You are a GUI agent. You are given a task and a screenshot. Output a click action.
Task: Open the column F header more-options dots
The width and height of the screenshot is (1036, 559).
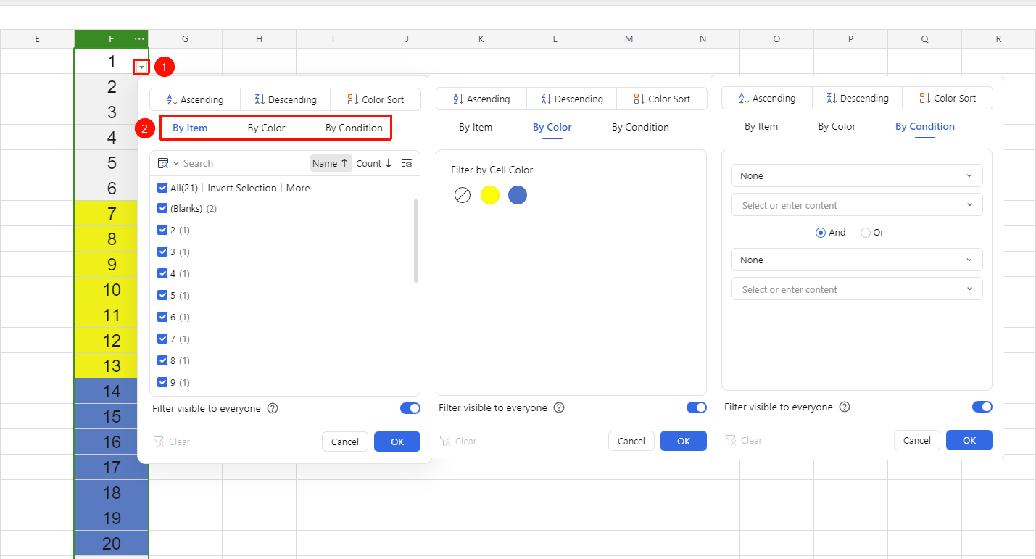[x=139, y=38]
